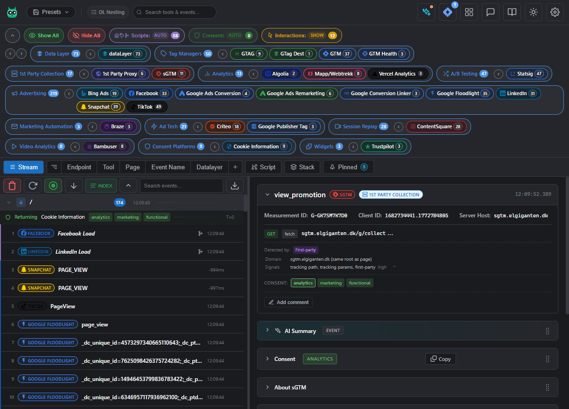Click the Add comment button
The height and width of the screenshot is (409, 569).
click(x=288, y=302)
